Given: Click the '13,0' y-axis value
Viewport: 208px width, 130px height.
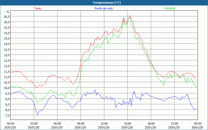Looking at the screenshot, I should click(7, 55).
